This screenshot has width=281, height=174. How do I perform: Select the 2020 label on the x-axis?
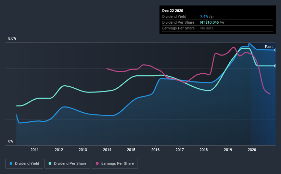tap(252, 150)
